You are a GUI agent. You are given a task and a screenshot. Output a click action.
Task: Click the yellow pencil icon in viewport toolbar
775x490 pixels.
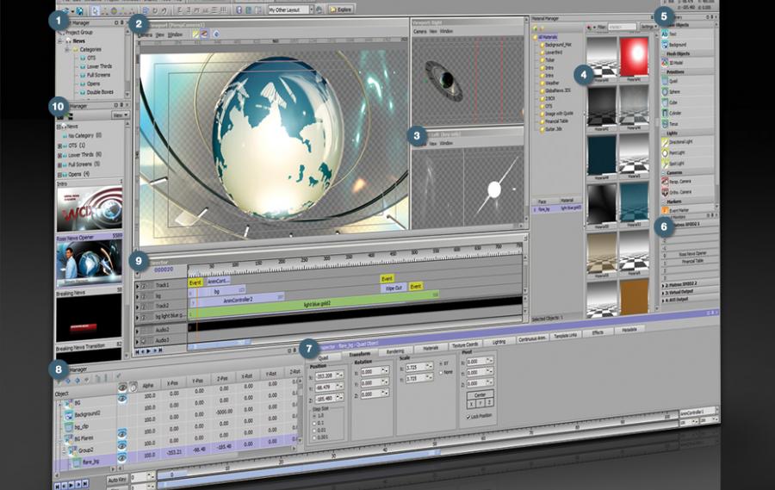(195, 34)
